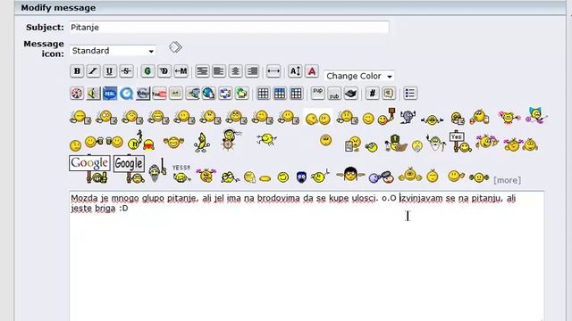The width and height of the screenshot is (572, 321).
Task: Click the third table grid icon
Action: click(x=296, y=94)
